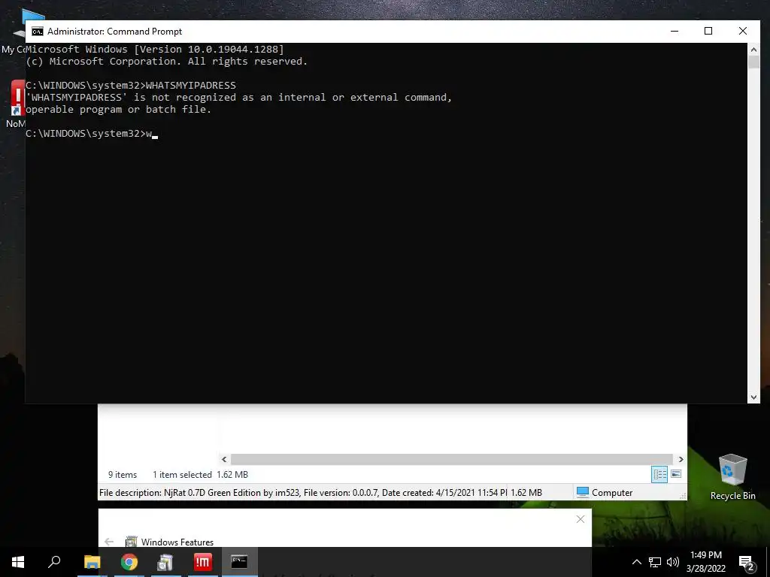The image size is (770, 577).
Task: Click 'Microsoft Windows [Version 10.0.19044.1288]' line
Action: click(x=155, y=49)
